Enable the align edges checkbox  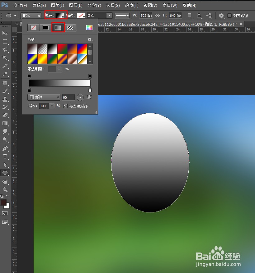pos(229,16)
